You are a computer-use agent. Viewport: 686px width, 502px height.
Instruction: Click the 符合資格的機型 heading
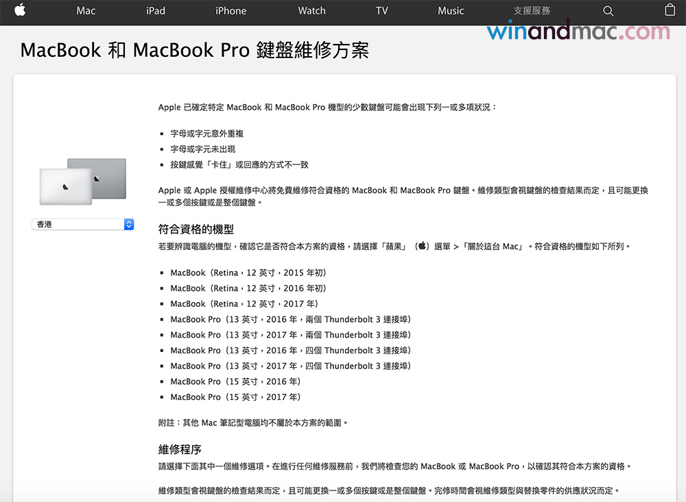point(196,229)
